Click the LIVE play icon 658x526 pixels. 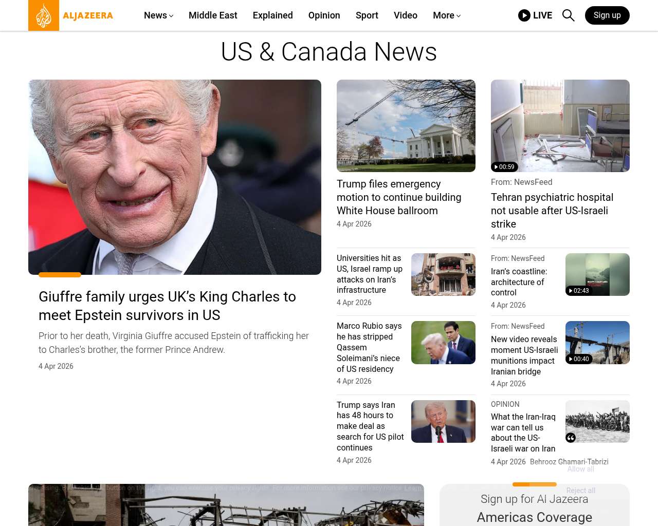click(524, 15)
